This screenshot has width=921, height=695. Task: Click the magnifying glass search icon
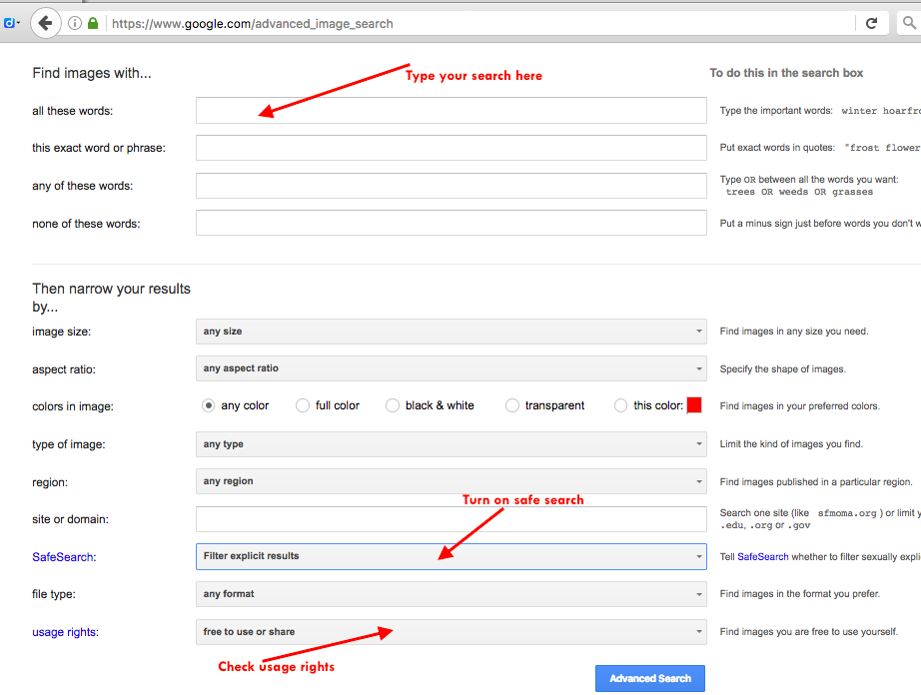click(x=909, y=24)
